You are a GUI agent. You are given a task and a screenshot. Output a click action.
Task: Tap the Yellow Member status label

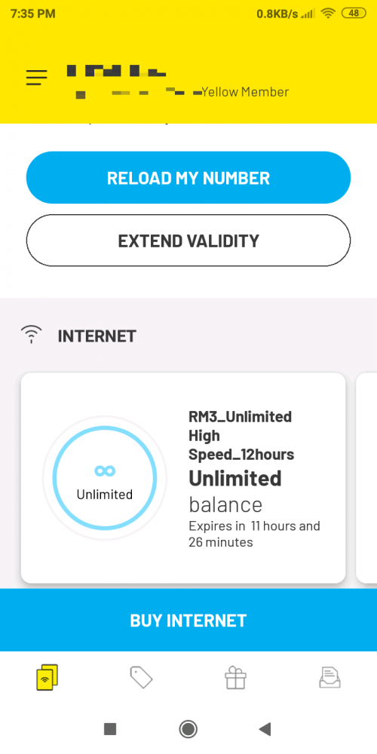pos(245,92)
